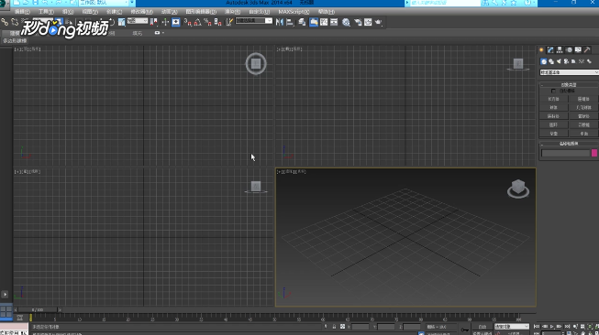Enable 自动 Auto Key mode
Viewport: 599px width, 335px height.
[x=483, y=327]
